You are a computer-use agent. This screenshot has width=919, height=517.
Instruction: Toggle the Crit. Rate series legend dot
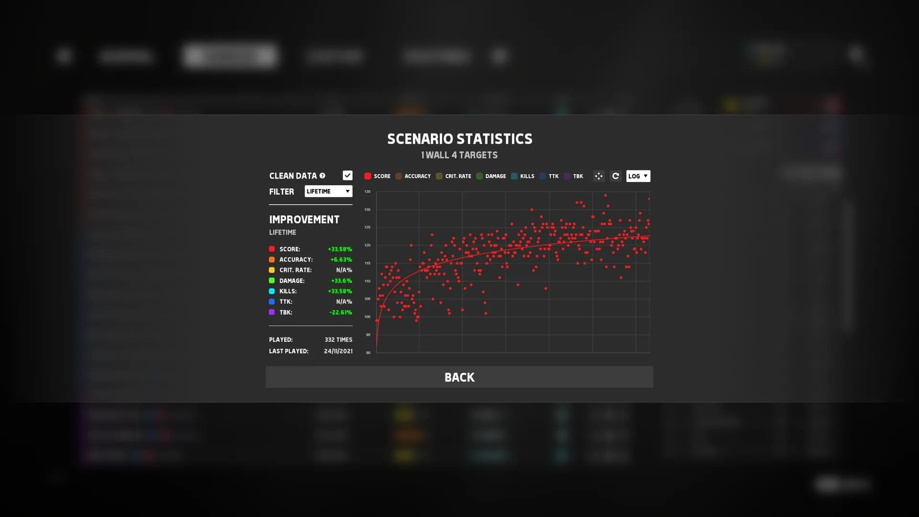point(439,176)
